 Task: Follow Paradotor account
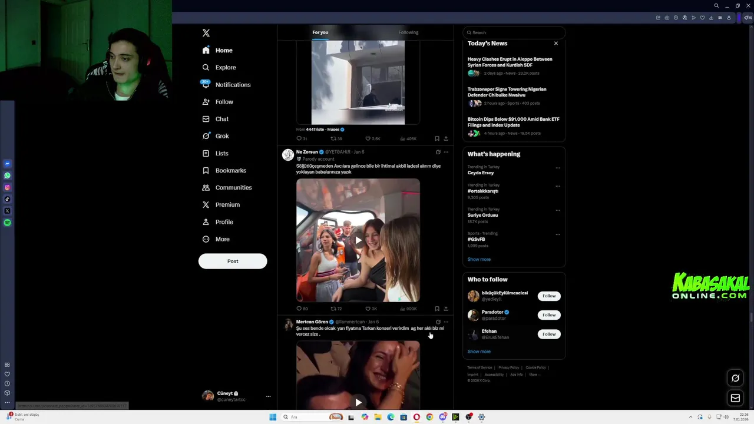coord(549,315)
